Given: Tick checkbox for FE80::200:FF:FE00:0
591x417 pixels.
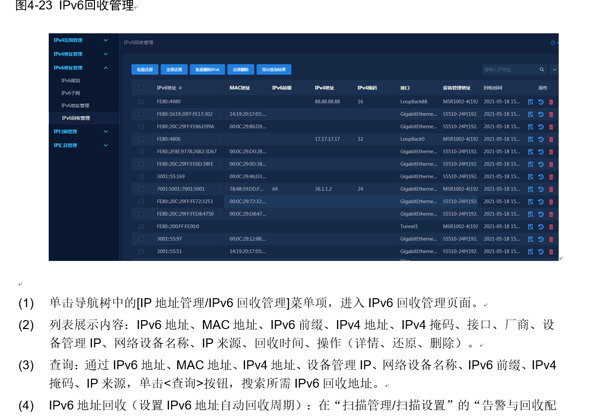Looking at the screenshot, I should (x=141, y=226).
